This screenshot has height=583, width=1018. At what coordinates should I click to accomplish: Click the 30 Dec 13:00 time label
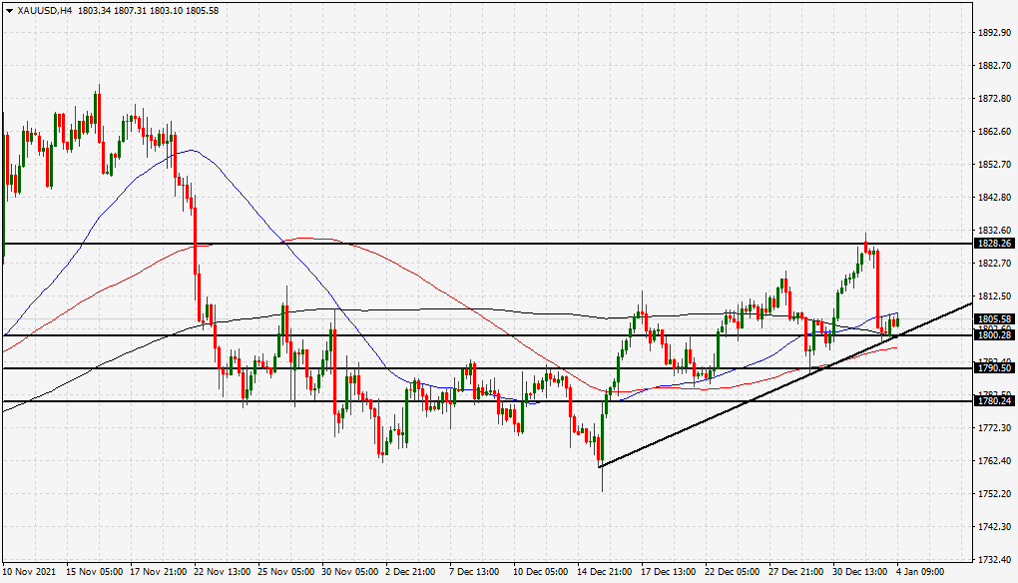860,572
